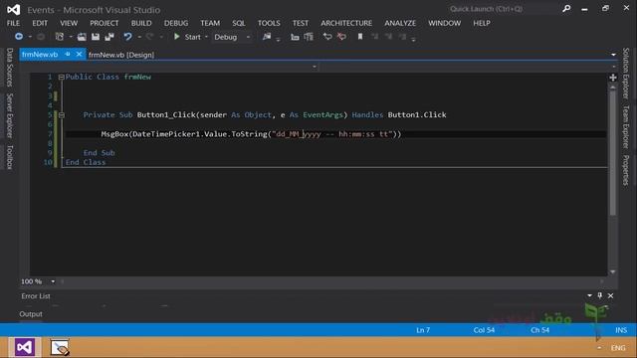This screenshot has height=358, width=637.
Task: Undo the last edit using the Undo icon
Action: click(x=127, y=37)
